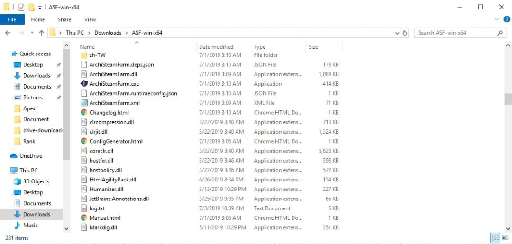Switch to the details view button
This screenshot has width=512, height=244.
click(x=495, y=238)
